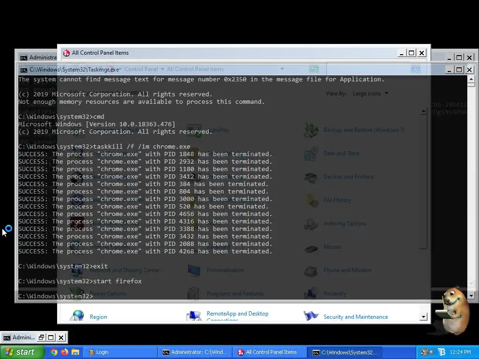This screenshot has width=479, height=359.
Task: Click the Taskmgr.exe console title bar icon
Action: [23, 70]
